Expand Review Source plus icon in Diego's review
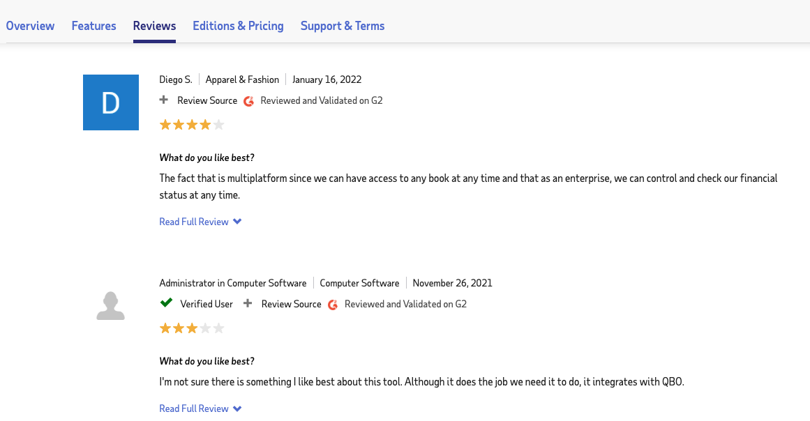 (164, 100)
